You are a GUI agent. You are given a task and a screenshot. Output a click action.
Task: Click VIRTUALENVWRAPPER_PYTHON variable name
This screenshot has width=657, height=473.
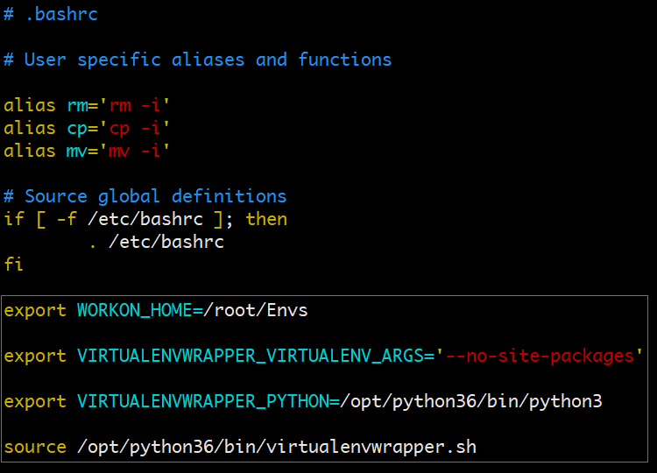(x=203, y=401)
